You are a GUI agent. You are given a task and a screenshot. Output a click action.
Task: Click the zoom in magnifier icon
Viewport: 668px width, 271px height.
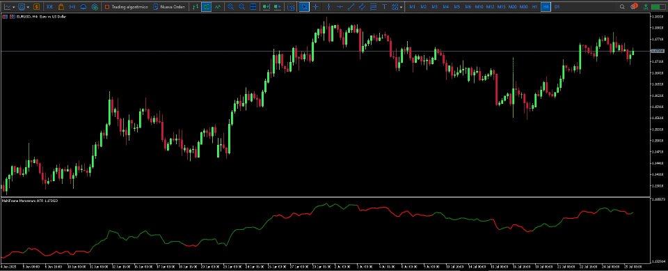[x=230, y=7]
